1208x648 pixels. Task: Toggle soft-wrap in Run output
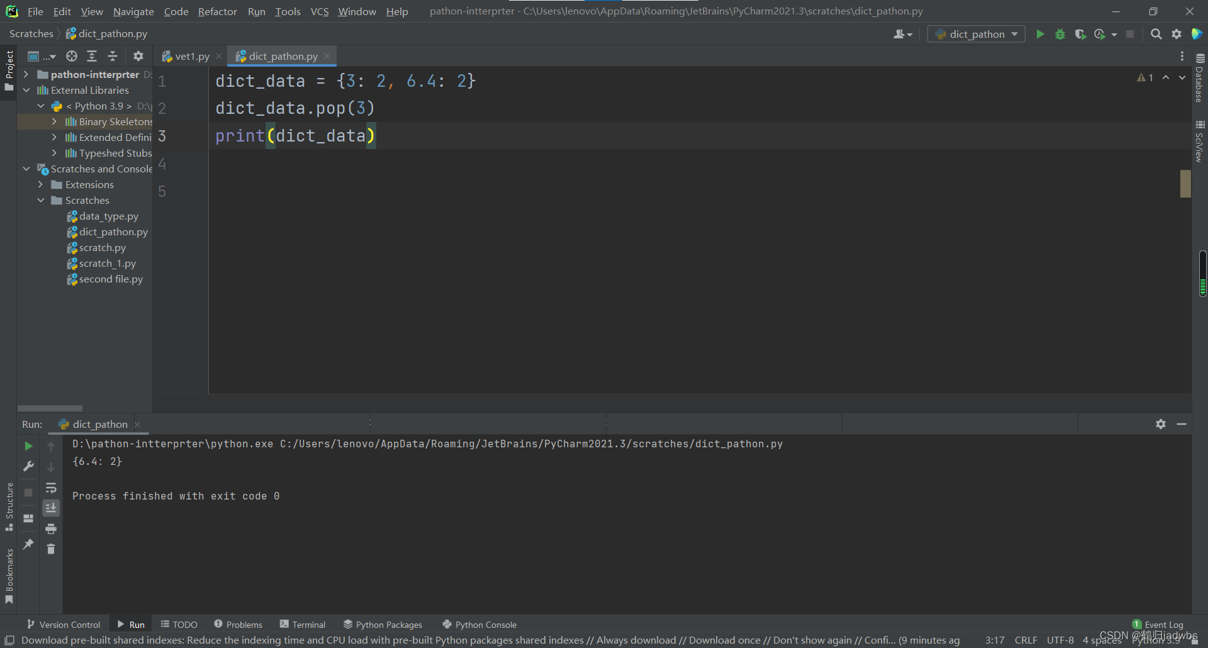[x=51, y=488]
